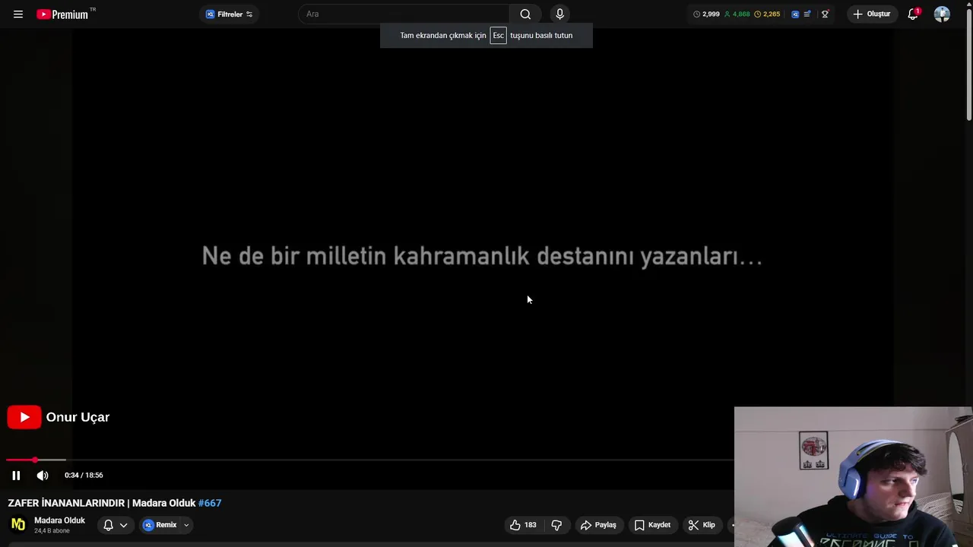Focus the Ara search field
973x547 pixels.
click(x=404, y=14)
